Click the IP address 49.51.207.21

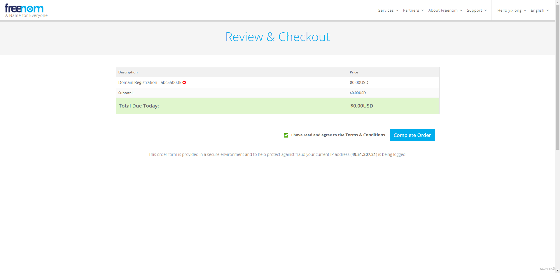point(363,154)
